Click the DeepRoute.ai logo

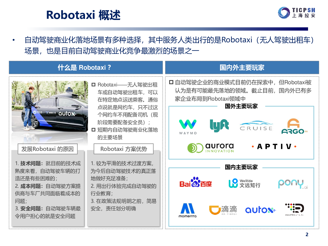click(x=294, y=210)
